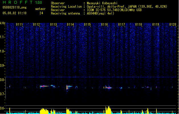
Task: Click the 0.8 kHz axis label
Action: point(3,80)
